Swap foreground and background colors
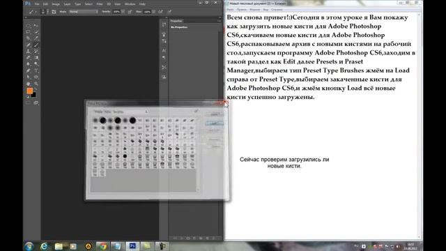This screenshot has height=251, width=446. [36, 89]
